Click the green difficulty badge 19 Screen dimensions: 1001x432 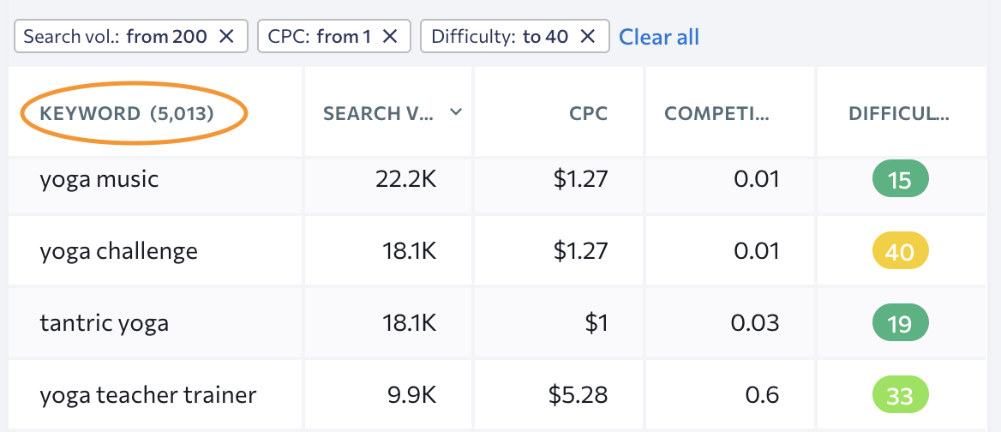[900, 323]
